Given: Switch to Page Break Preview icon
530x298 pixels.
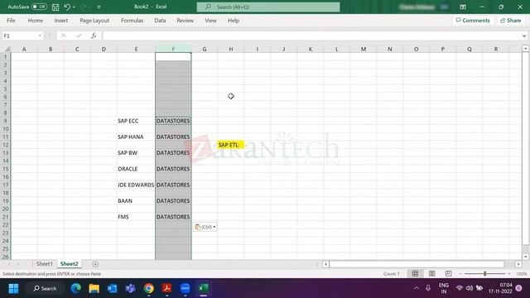Looking at the screenshot, I should 448,274.
